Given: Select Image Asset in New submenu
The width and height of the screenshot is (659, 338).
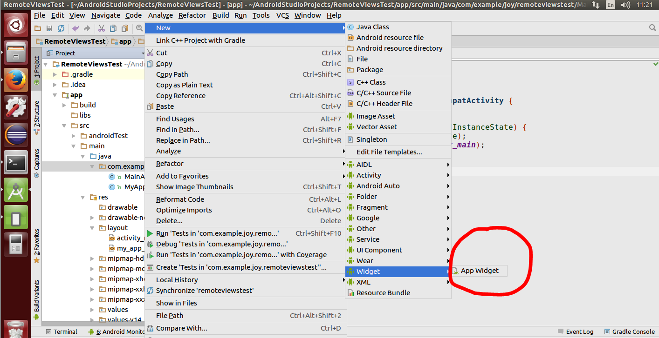Looking at the screenshot, I should point(398,116).
